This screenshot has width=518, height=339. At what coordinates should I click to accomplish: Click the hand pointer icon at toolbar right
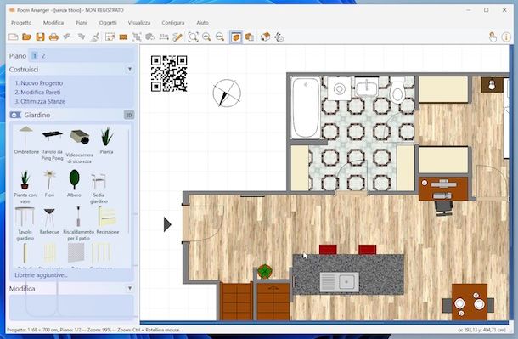[x=493, y=37]
